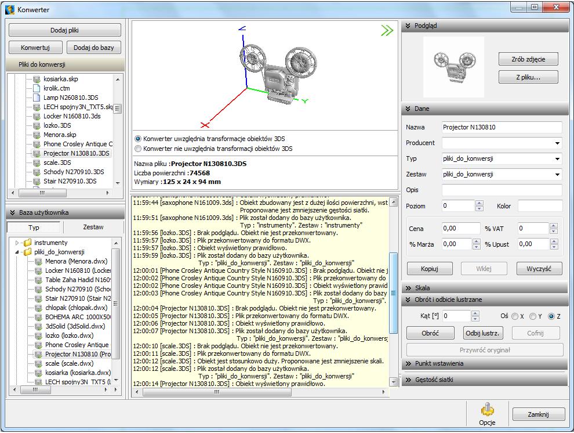Click the 3dSolid (3dSolid.dwx) object icon
This screenshot has height=433, width=574.
38,326
